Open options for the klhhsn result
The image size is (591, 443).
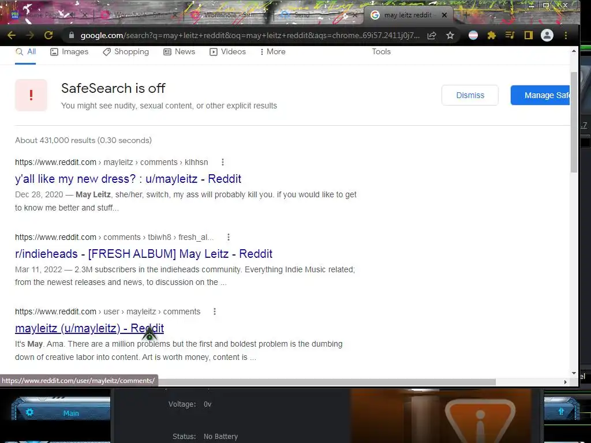(x=223, y=162)
